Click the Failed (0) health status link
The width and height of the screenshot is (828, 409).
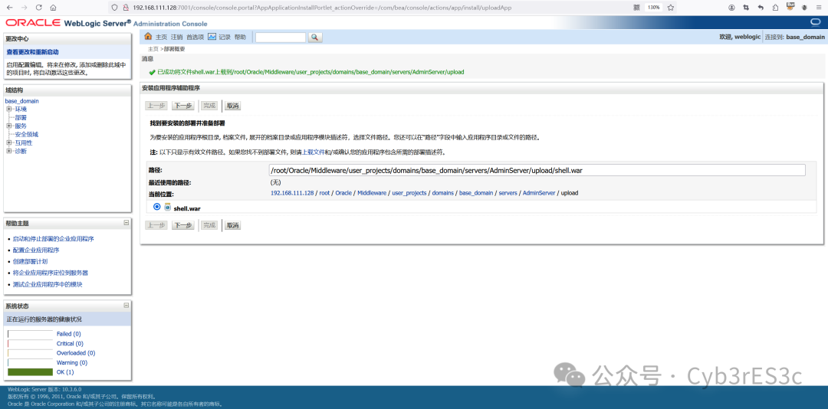[69, 334]
